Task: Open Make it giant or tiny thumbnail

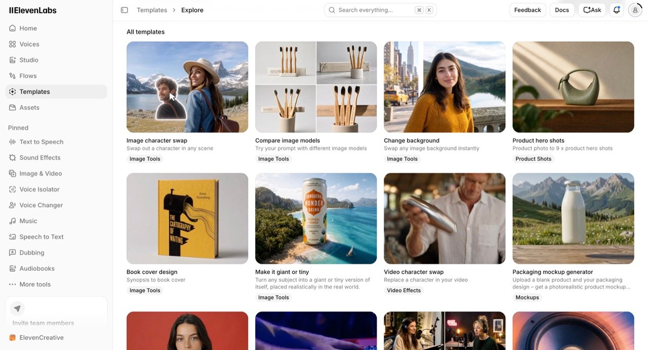Action: (x=316, y=218)
